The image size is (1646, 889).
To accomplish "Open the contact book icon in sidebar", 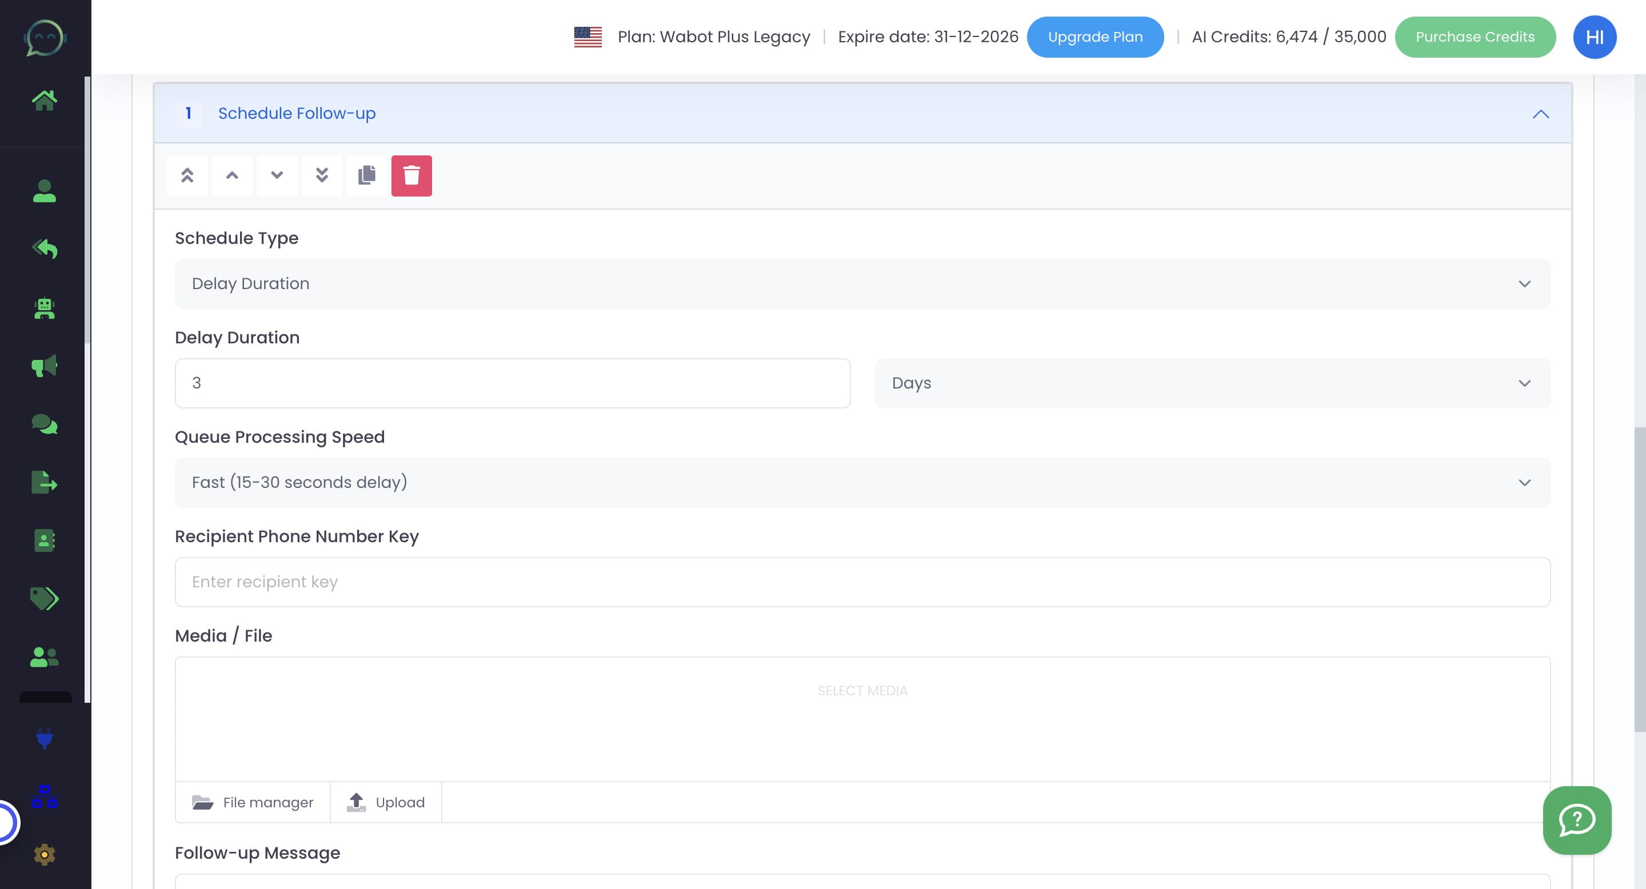I will point(43,541).
